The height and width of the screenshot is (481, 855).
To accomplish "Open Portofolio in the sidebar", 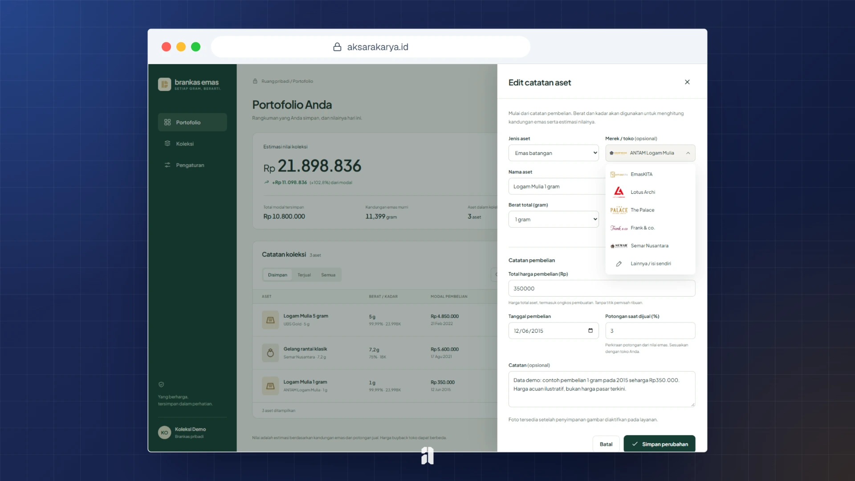I will tap(192, 122).
